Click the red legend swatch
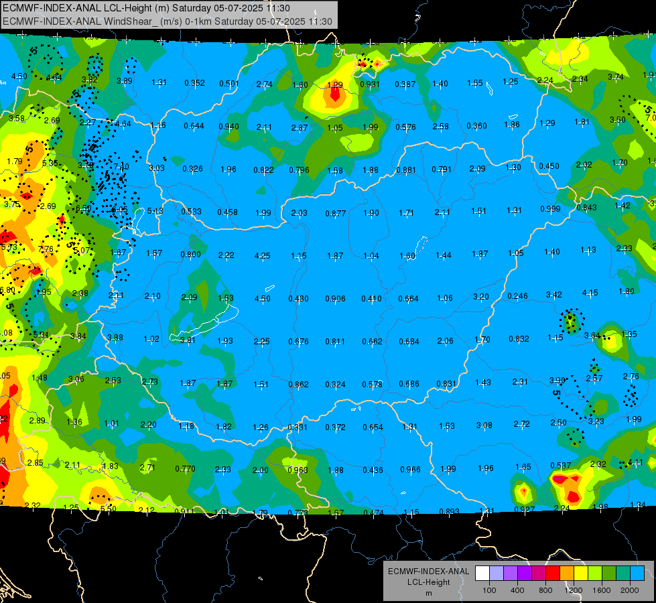The width and height of the screenshot is (656, 603). pyautogui.click(x=553, y=574)
